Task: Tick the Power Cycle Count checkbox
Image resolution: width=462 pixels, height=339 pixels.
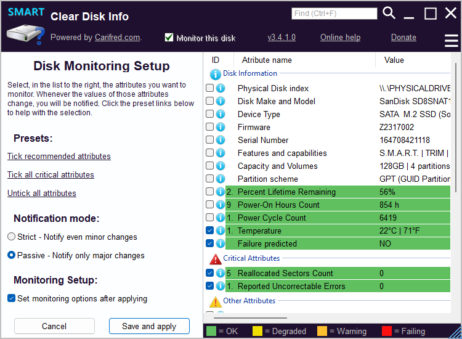Action: (x=209, y=217)
